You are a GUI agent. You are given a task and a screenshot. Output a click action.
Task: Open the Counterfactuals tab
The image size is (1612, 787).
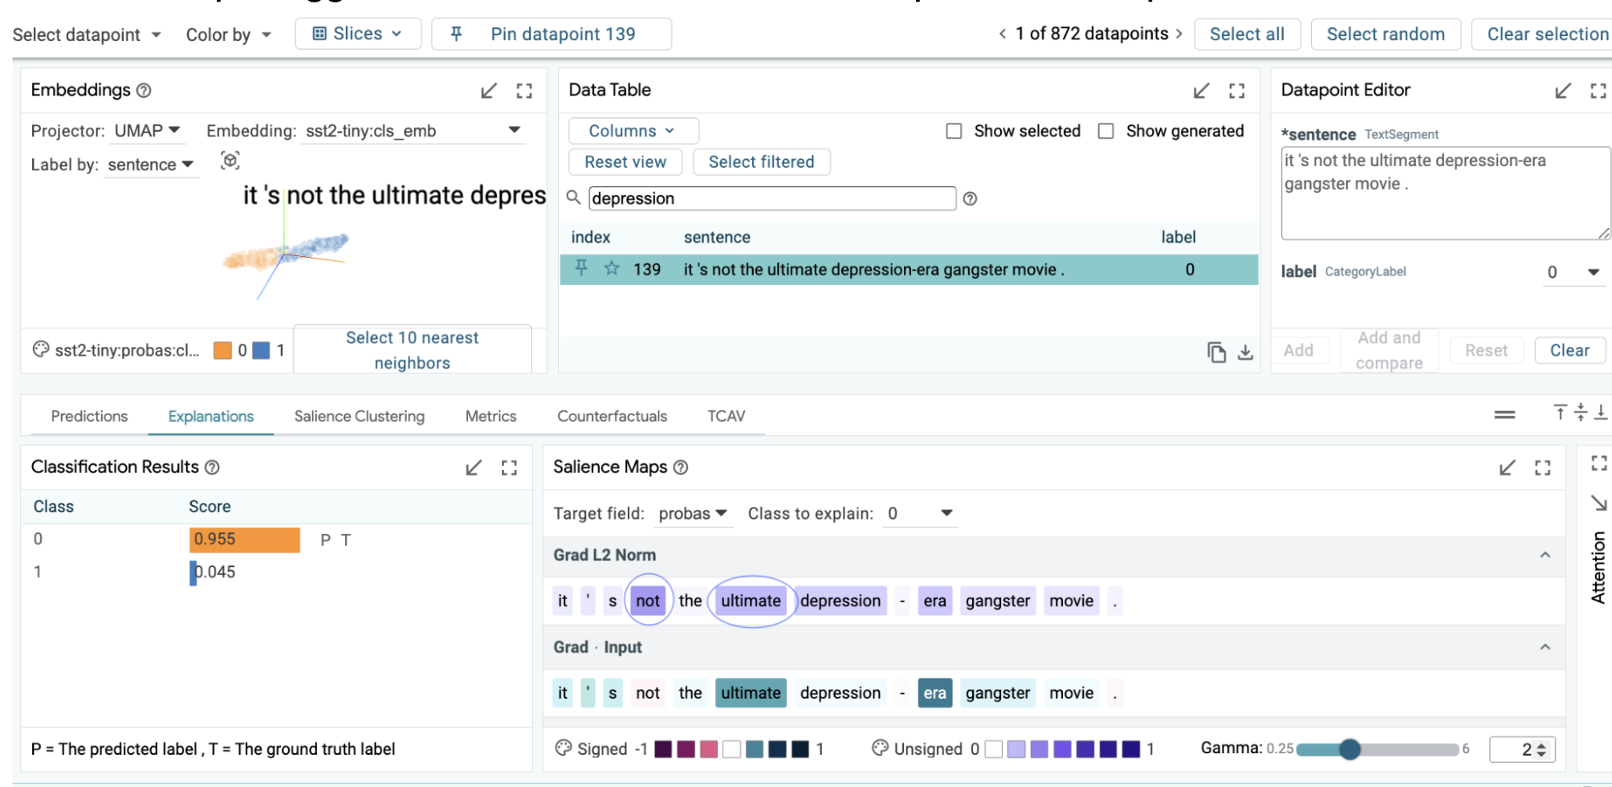click(x=612, y=416)
